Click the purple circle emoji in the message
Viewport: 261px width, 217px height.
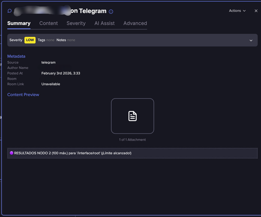coord(11,153)
